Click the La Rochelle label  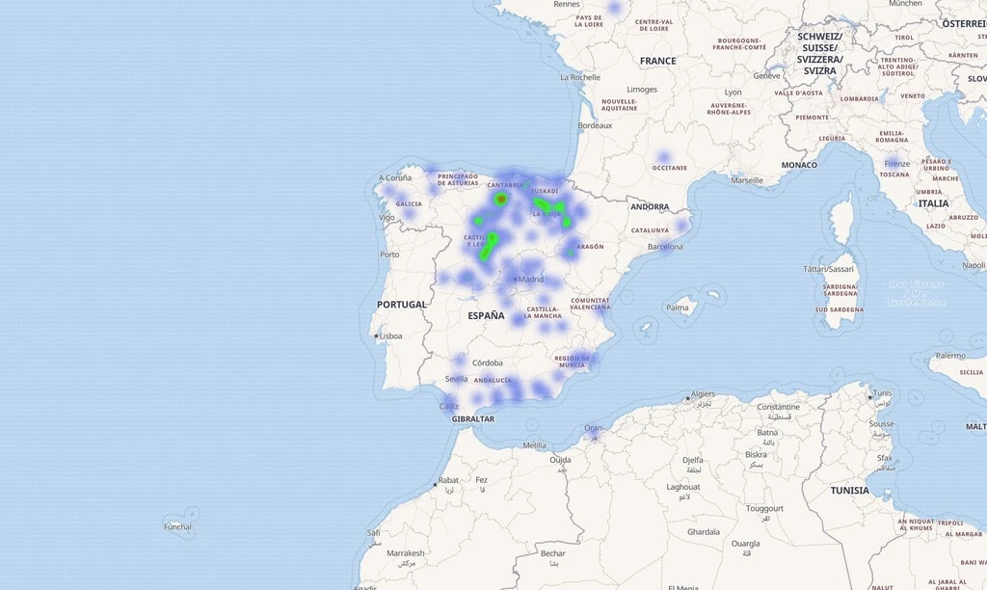580,77
